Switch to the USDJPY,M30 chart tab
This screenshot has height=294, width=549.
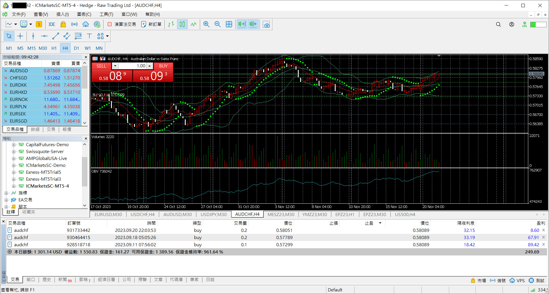point(214,214)
